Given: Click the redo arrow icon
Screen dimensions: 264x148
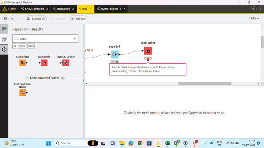Looking at the screenshot, I should 21,19.
